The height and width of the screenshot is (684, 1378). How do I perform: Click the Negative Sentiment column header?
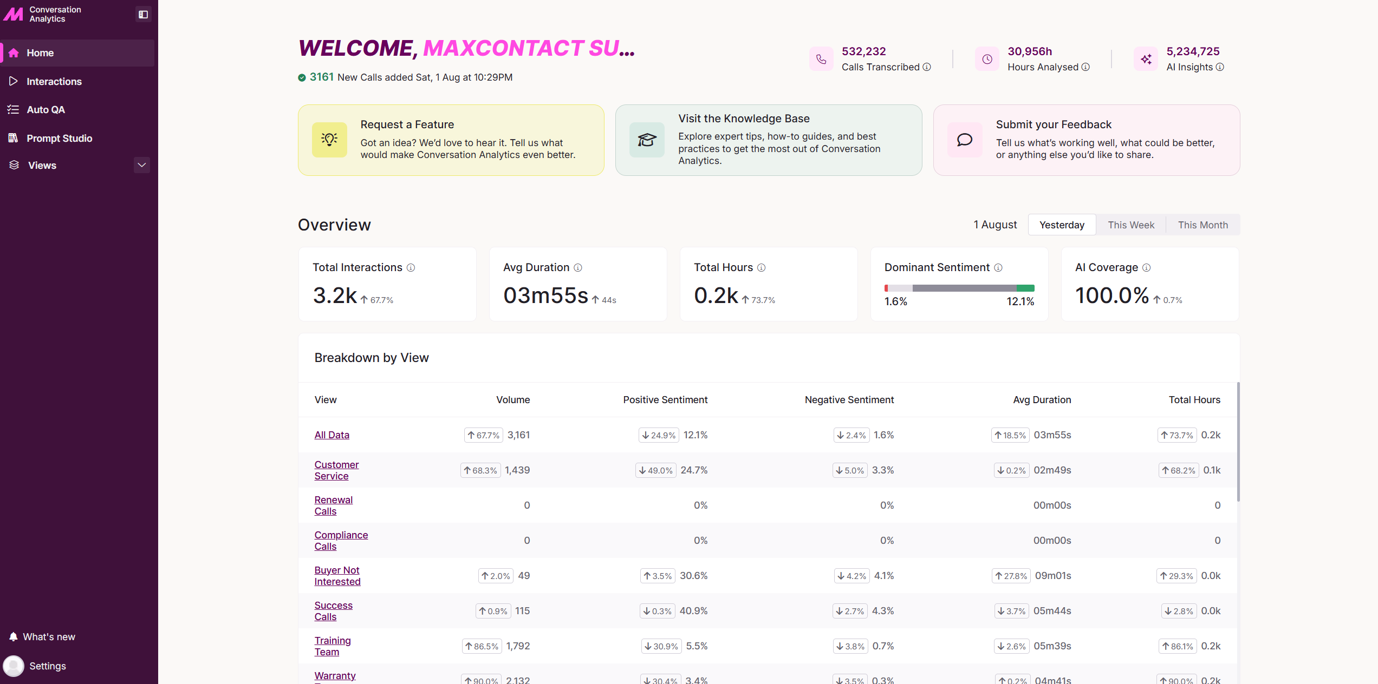pyautogui.click(x=849, y=400)
